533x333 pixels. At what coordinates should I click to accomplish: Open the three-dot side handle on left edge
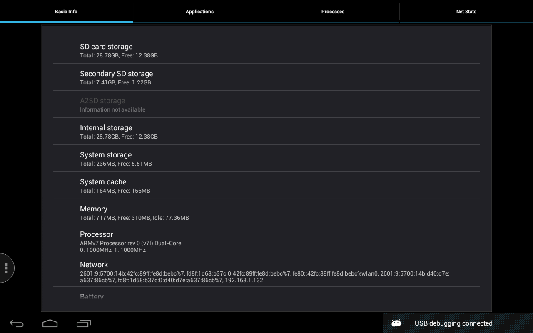coord(6,268)
